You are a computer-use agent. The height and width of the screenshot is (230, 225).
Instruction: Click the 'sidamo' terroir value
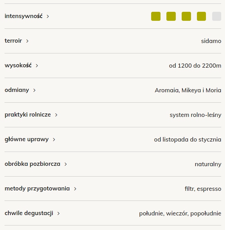coord(211,41)
